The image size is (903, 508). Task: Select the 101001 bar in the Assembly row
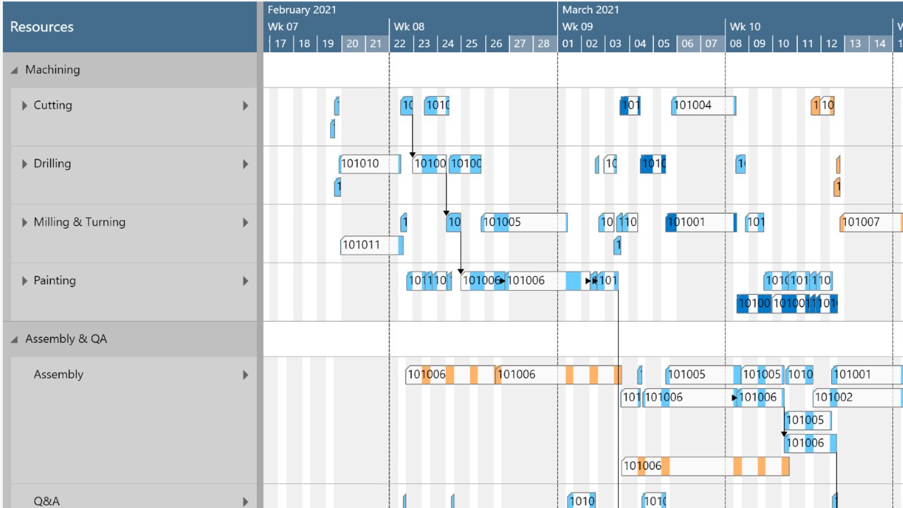point(867,375)
